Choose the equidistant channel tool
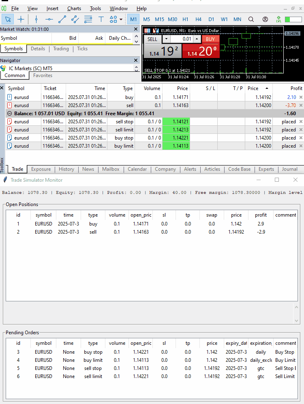This screenshot has width=304, height=404. click(75, 19)
